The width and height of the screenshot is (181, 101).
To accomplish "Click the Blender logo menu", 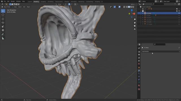I will (2, 1).
